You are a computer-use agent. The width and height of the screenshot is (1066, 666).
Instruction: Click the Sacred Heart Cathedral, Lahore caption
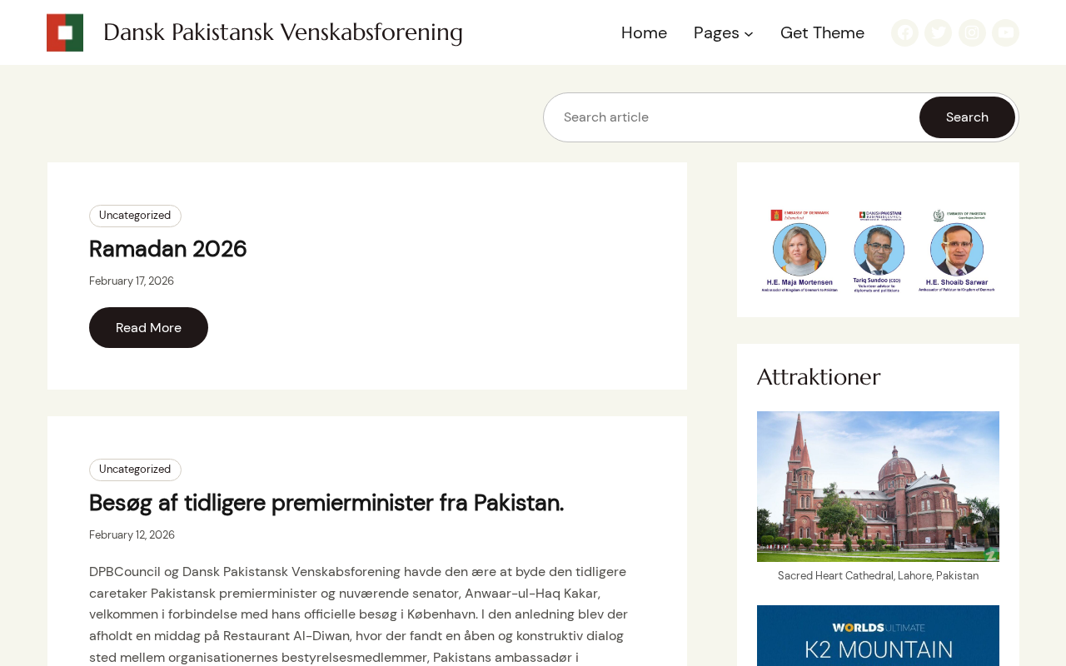[878, 576]
